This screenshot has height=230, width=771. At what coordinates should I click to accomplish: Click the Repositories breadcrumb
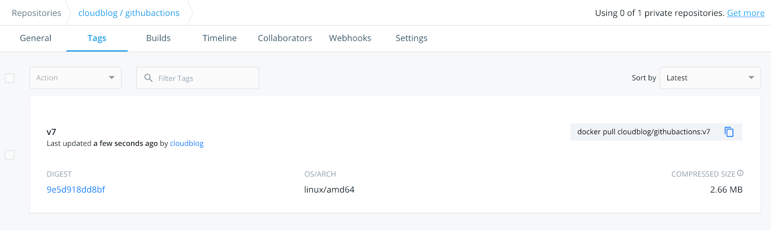pos(37,13)
